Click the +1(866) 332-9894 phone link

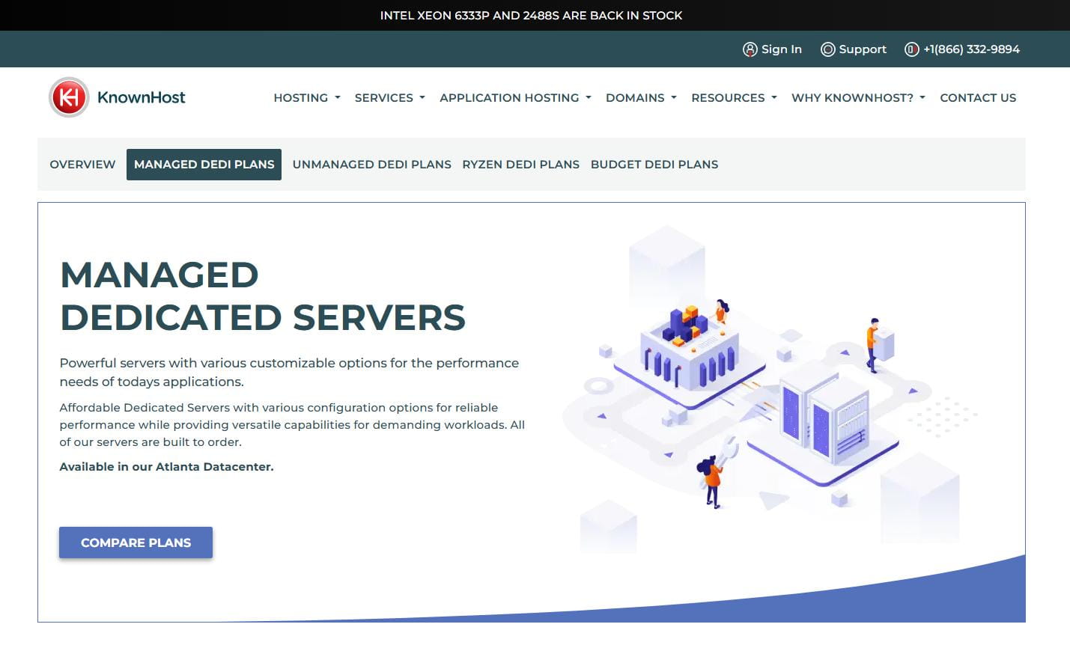tap(971, 49)
